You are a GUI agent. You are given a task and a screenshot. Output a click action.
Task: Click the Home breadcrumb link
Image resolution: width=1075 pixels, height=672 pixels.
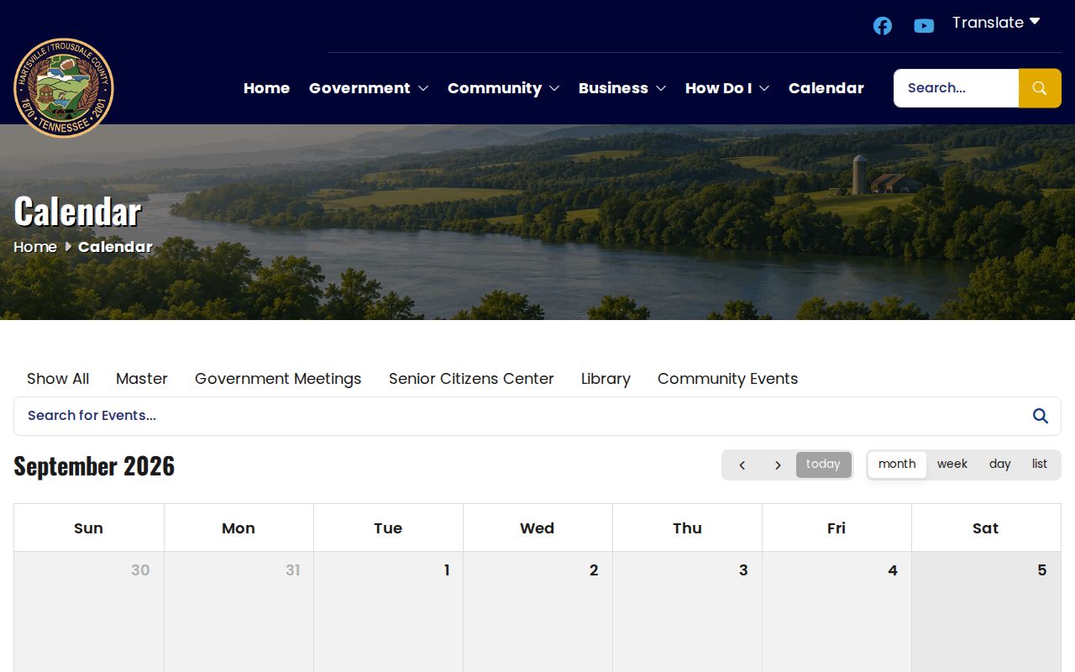(x=35, y=247)
